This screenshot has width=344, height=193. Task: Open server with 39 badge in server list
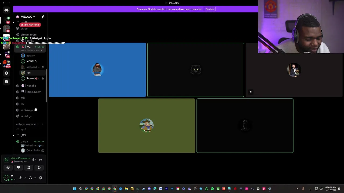click(6, 55)
